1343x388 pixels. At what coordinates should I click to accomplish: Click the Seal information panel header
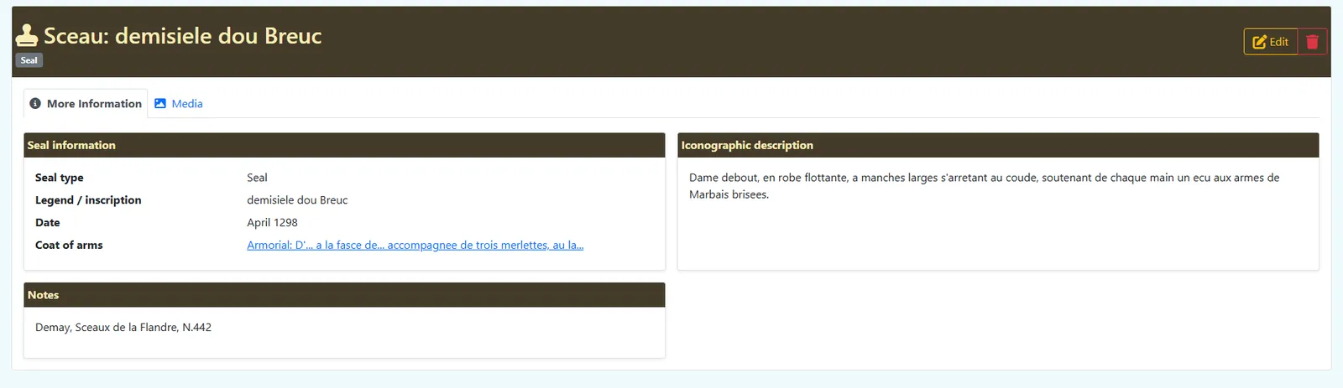344,145
